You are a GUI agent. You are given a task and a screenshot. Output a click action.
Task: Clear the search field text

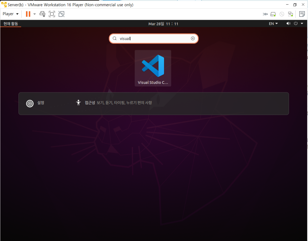193,39
